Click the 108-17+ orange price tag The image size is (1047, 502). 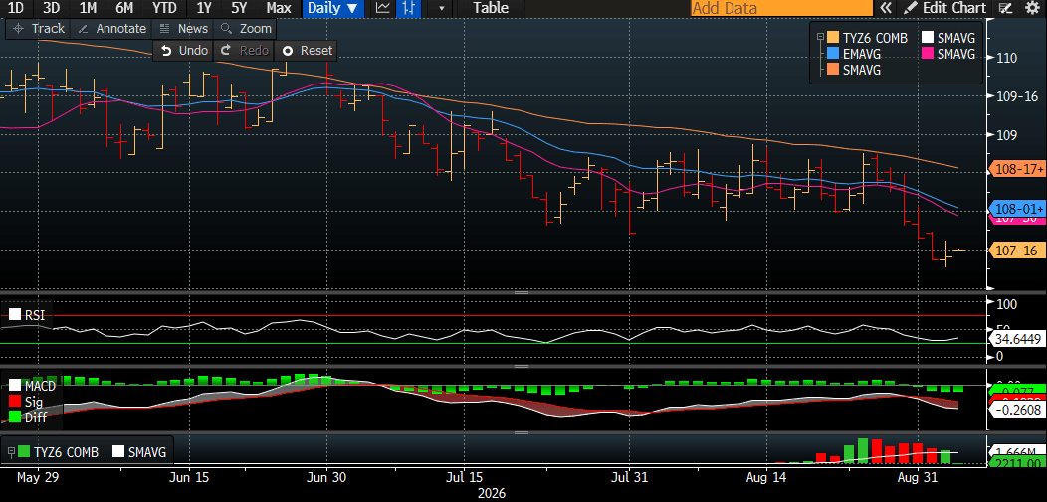point(1016,169)
